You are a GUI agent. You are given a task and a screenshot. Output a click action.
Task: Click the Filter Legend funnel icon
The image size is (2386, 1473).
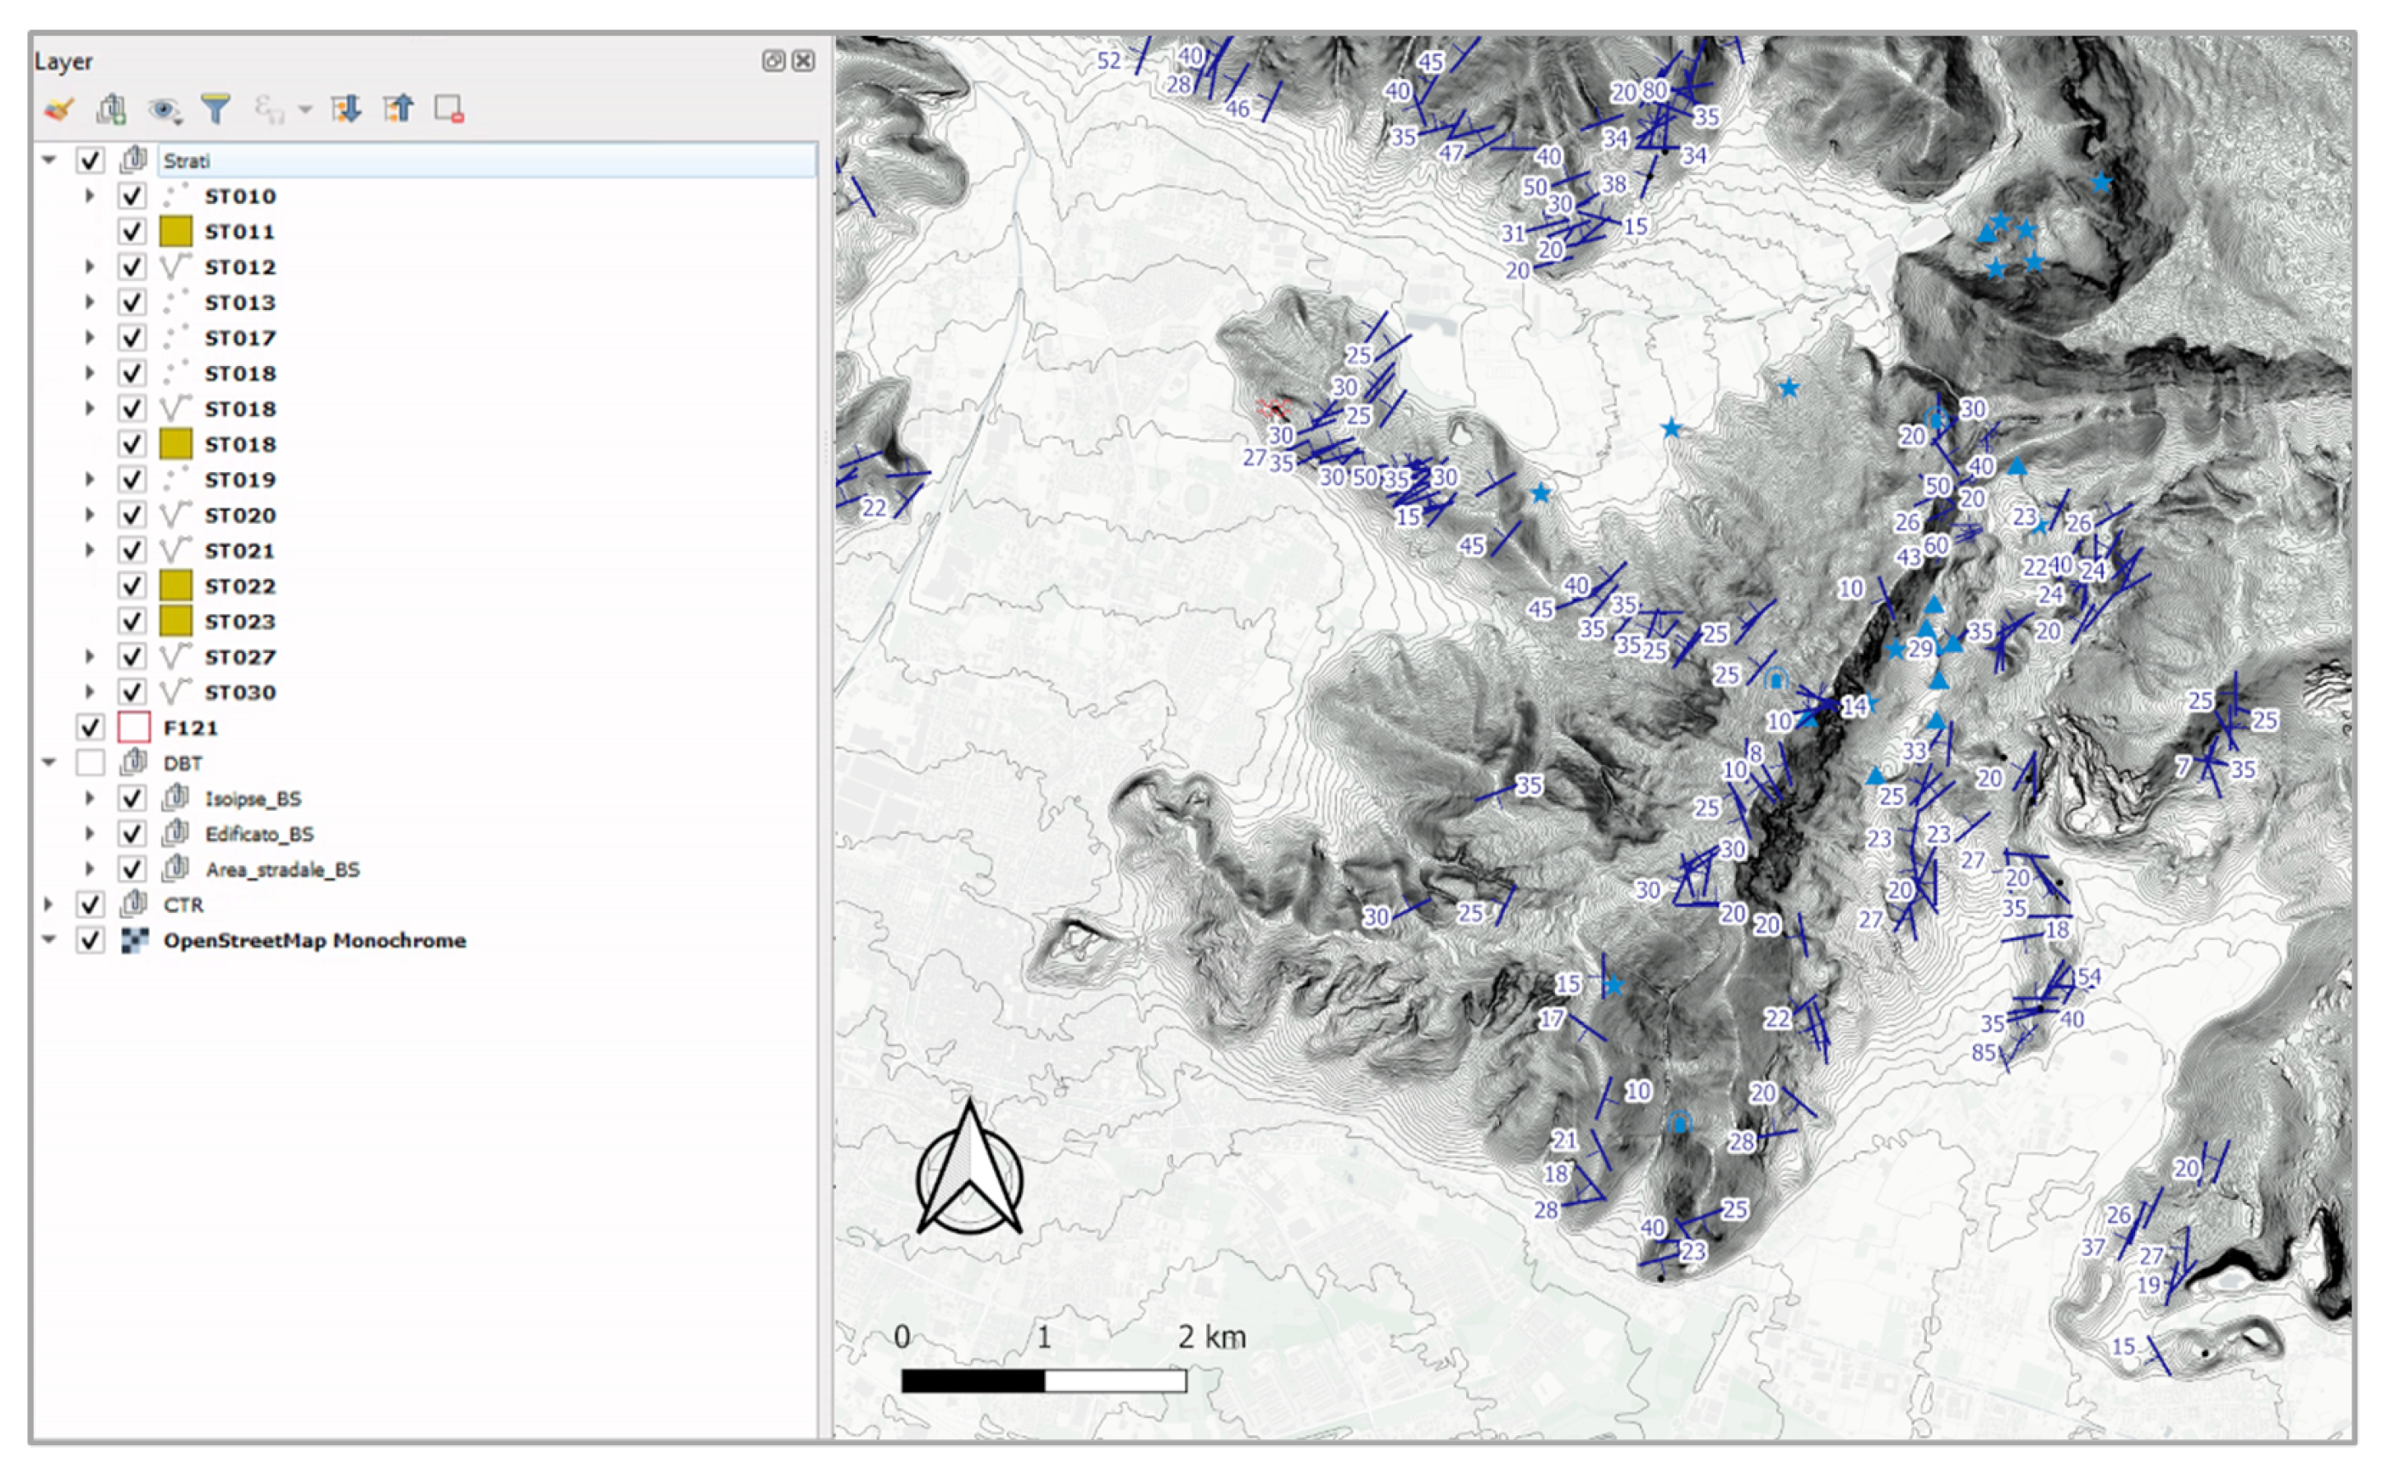(216, 109)
